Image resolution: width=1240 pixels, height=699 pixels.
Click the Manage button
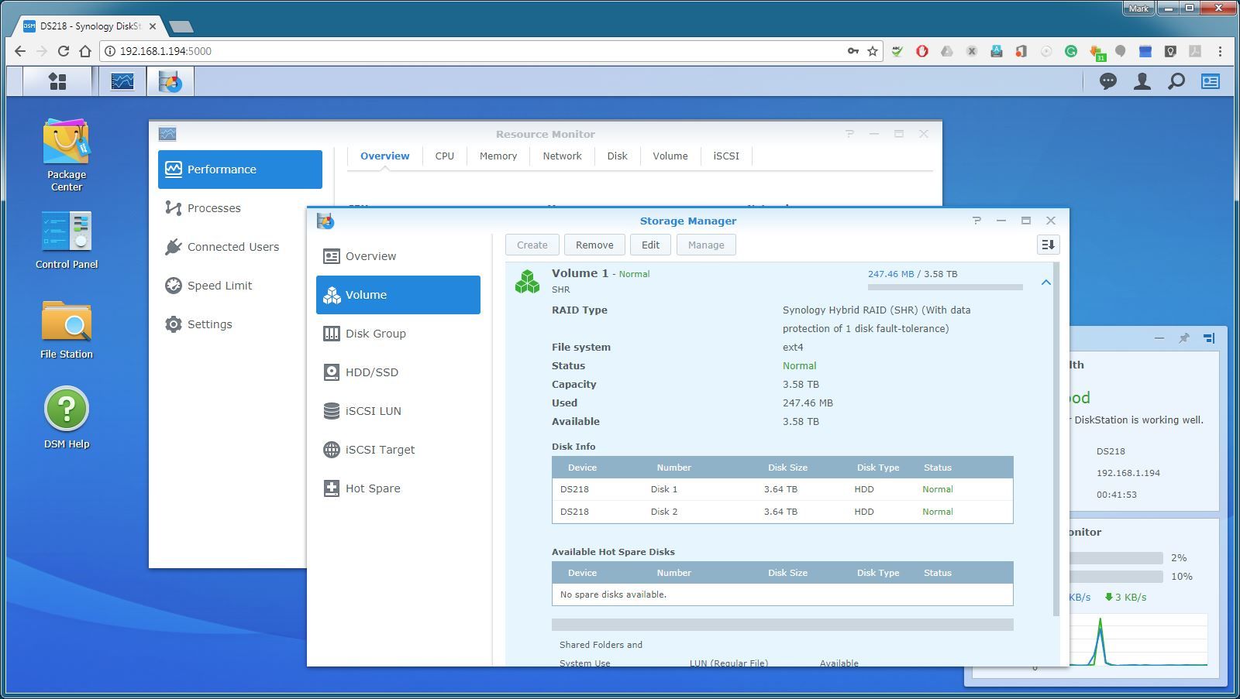point(706,245)
